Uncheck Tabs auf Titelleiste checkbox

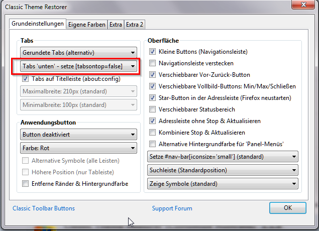pyautogui.click(x=26, y=78)
